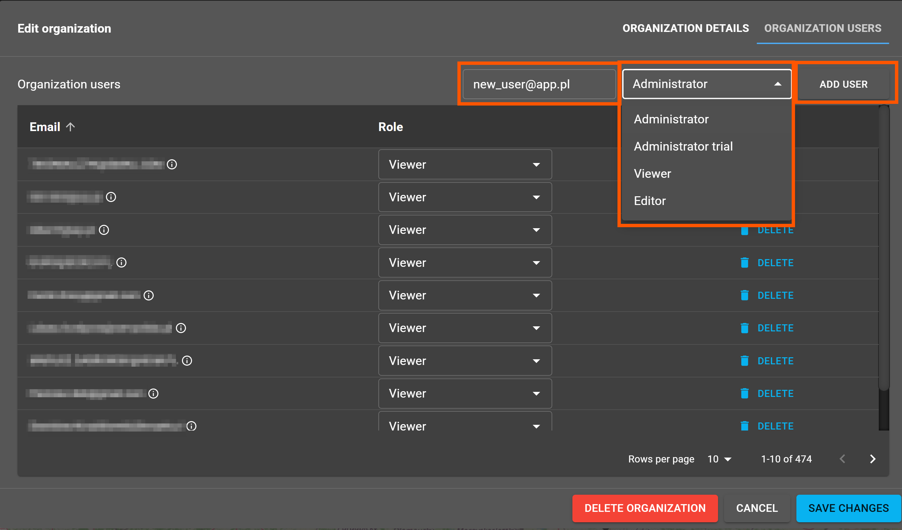902x530 pixels.
Task: Click the DELETE ORGANIZATION button
Action: click(645, 508)
